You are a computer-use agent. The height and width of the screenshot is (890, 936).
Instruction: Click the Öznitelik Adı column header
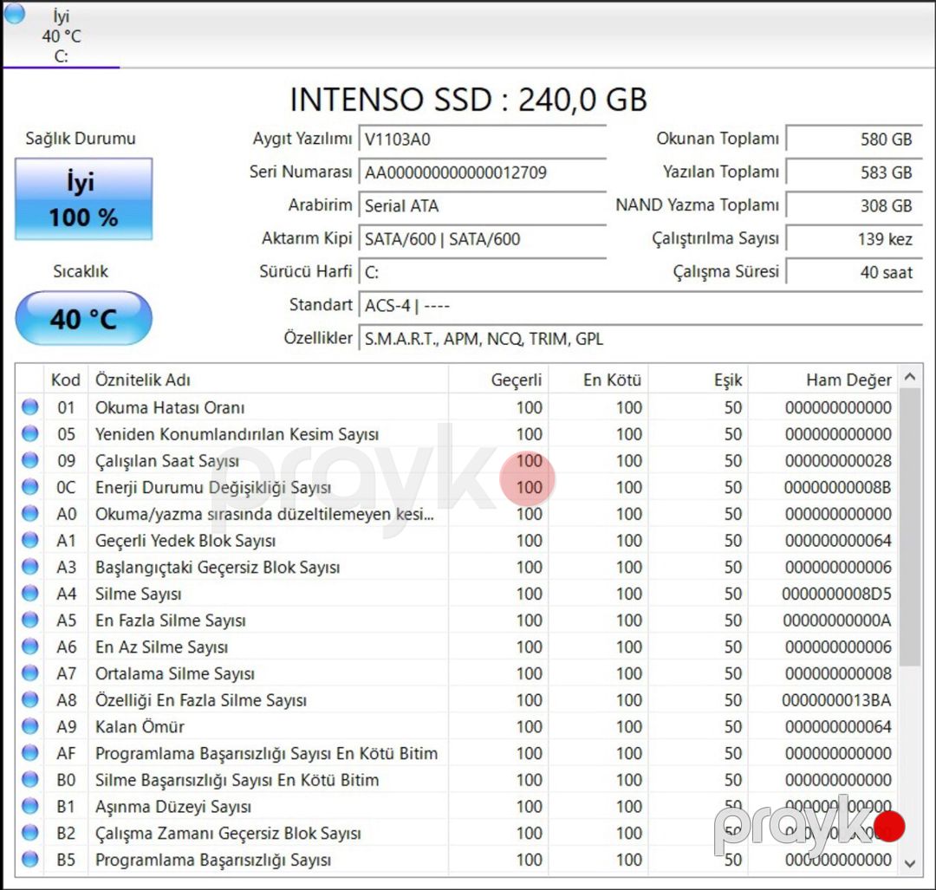(268, 380)
